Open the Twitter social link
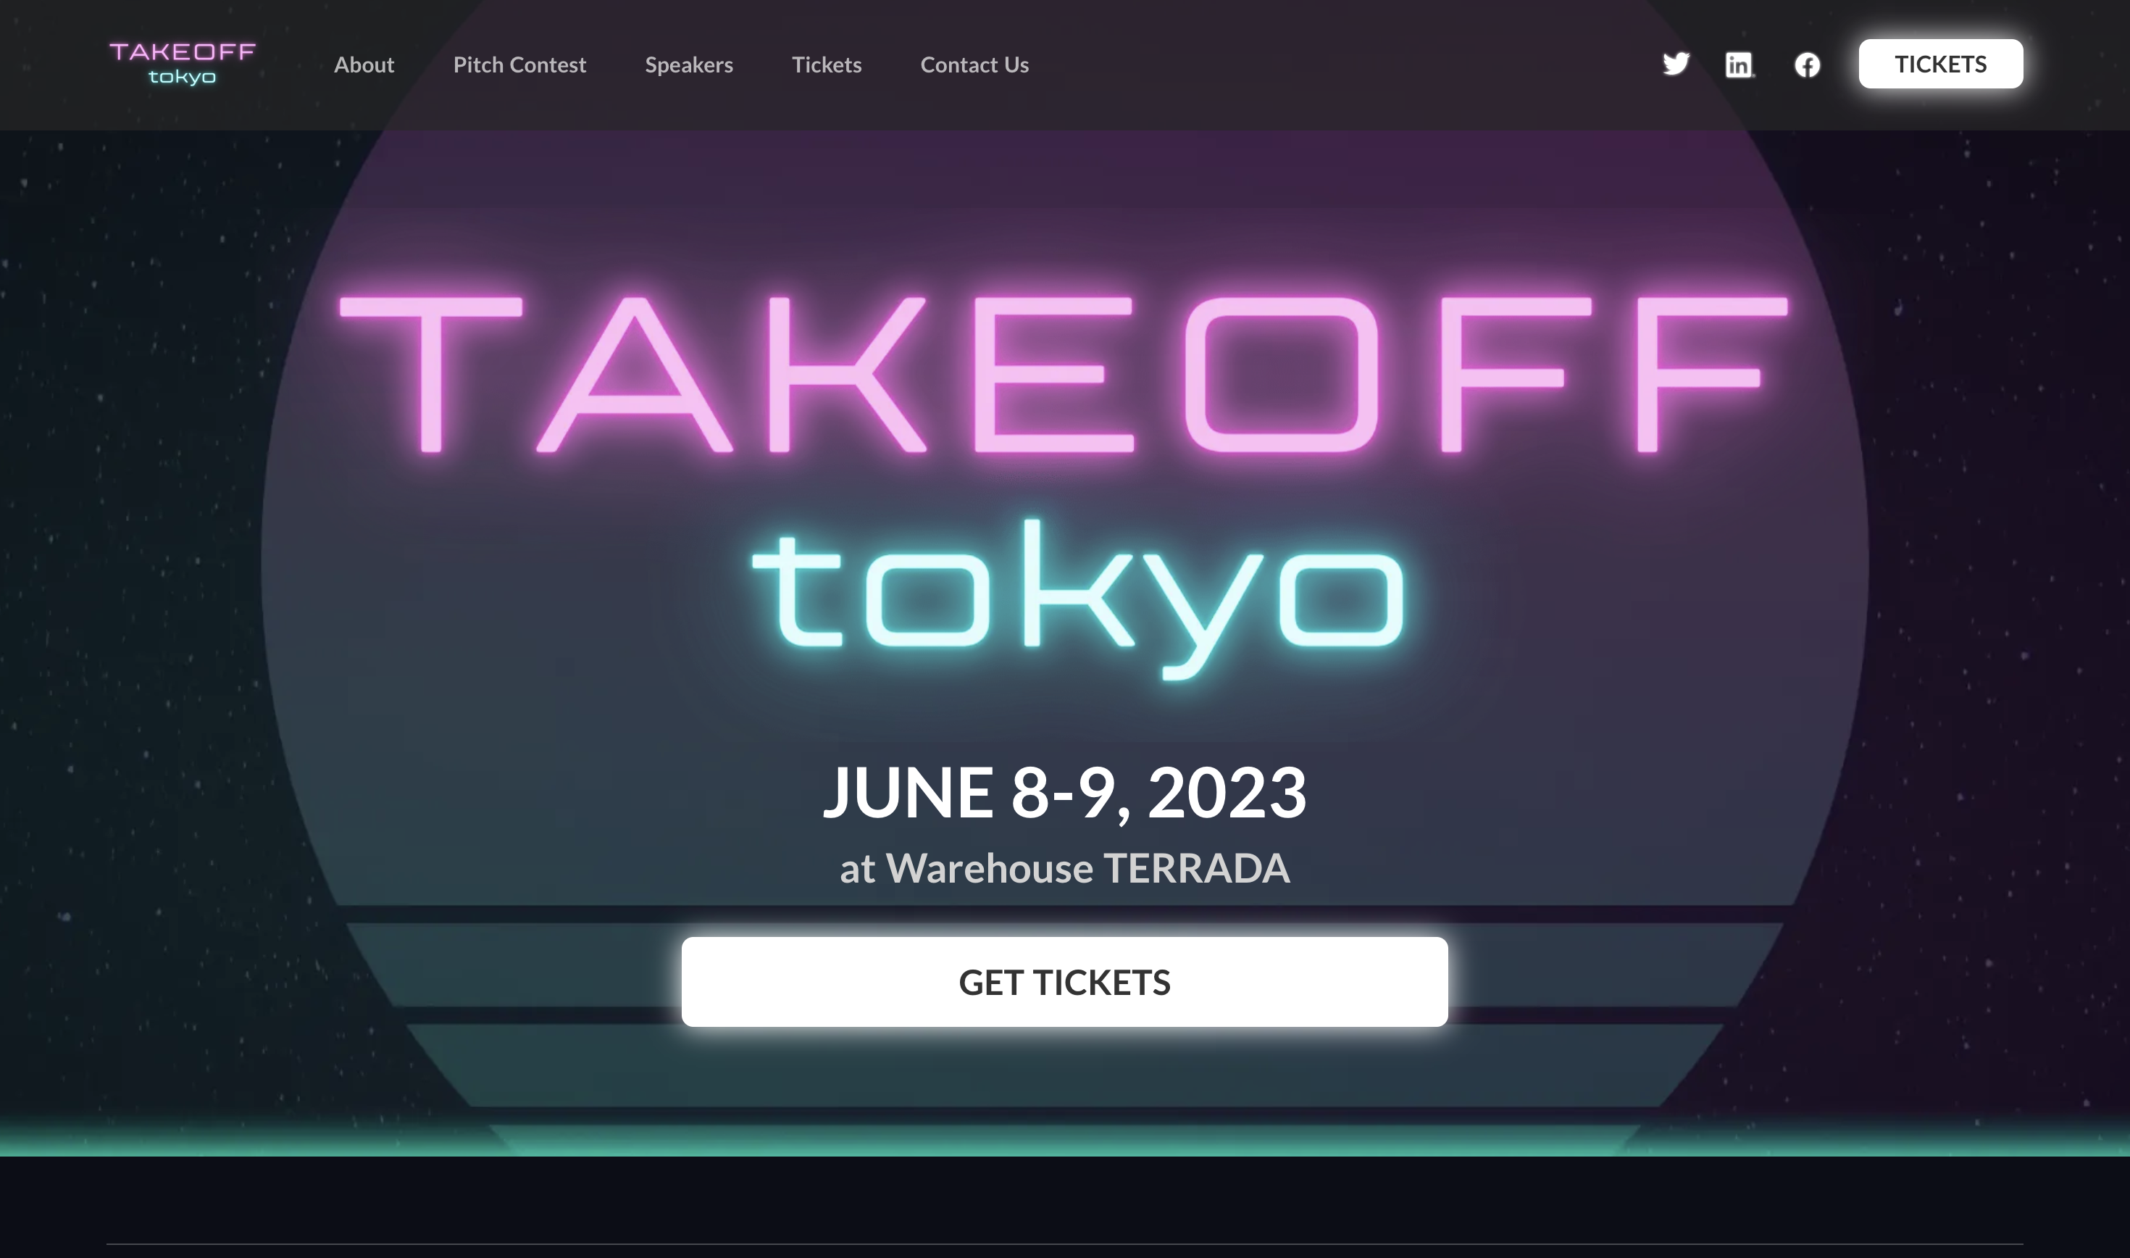2130x1258 pixels. click(1675, 64)
